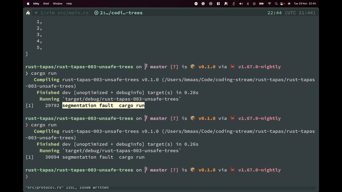The image size is (342, 192).
Task: Open the battery status menu
Action: click(262, 3)
